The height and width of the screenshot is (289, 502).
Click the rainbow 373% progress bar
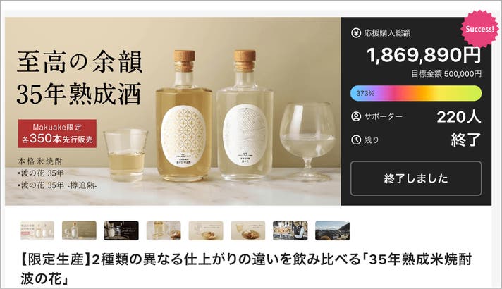(416, 93)
